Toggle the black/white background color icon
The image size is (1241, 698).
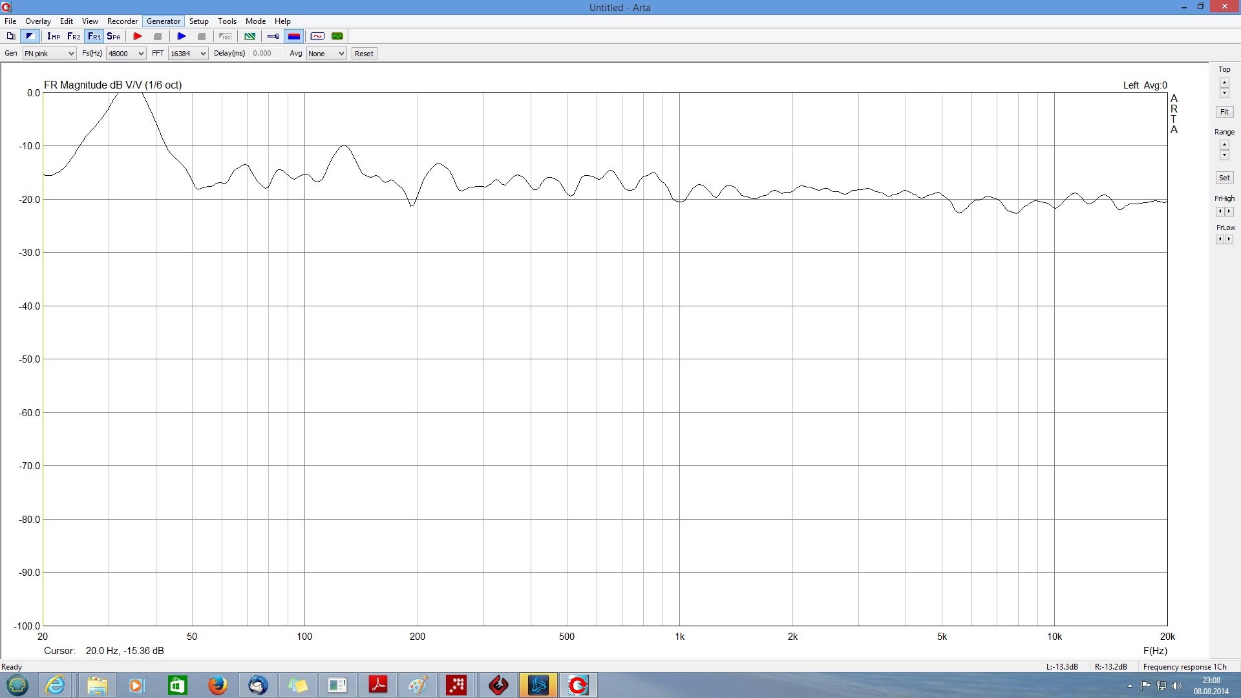tap(29, 36)
